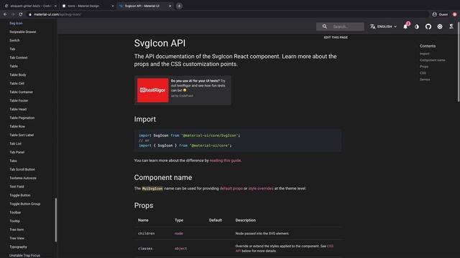Select Svg Icon in sidebar
Screen dimensions: 460x258
coord(16,23)
